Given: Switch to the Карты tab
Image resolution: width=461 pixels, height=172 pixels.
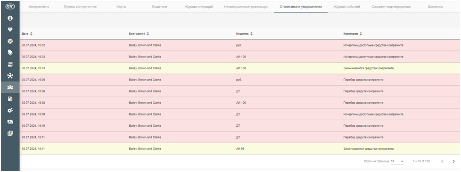Looking at the screenshot, I should tap(122, 7).
